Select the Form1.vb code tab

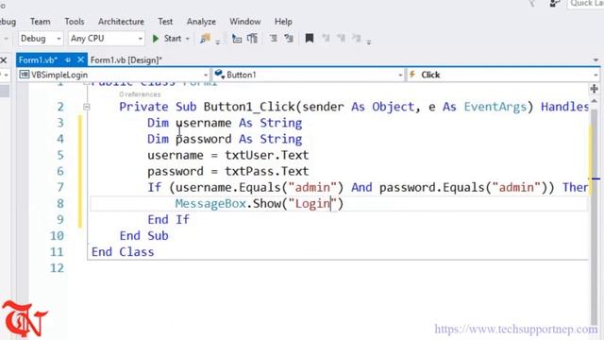point(38,60)
